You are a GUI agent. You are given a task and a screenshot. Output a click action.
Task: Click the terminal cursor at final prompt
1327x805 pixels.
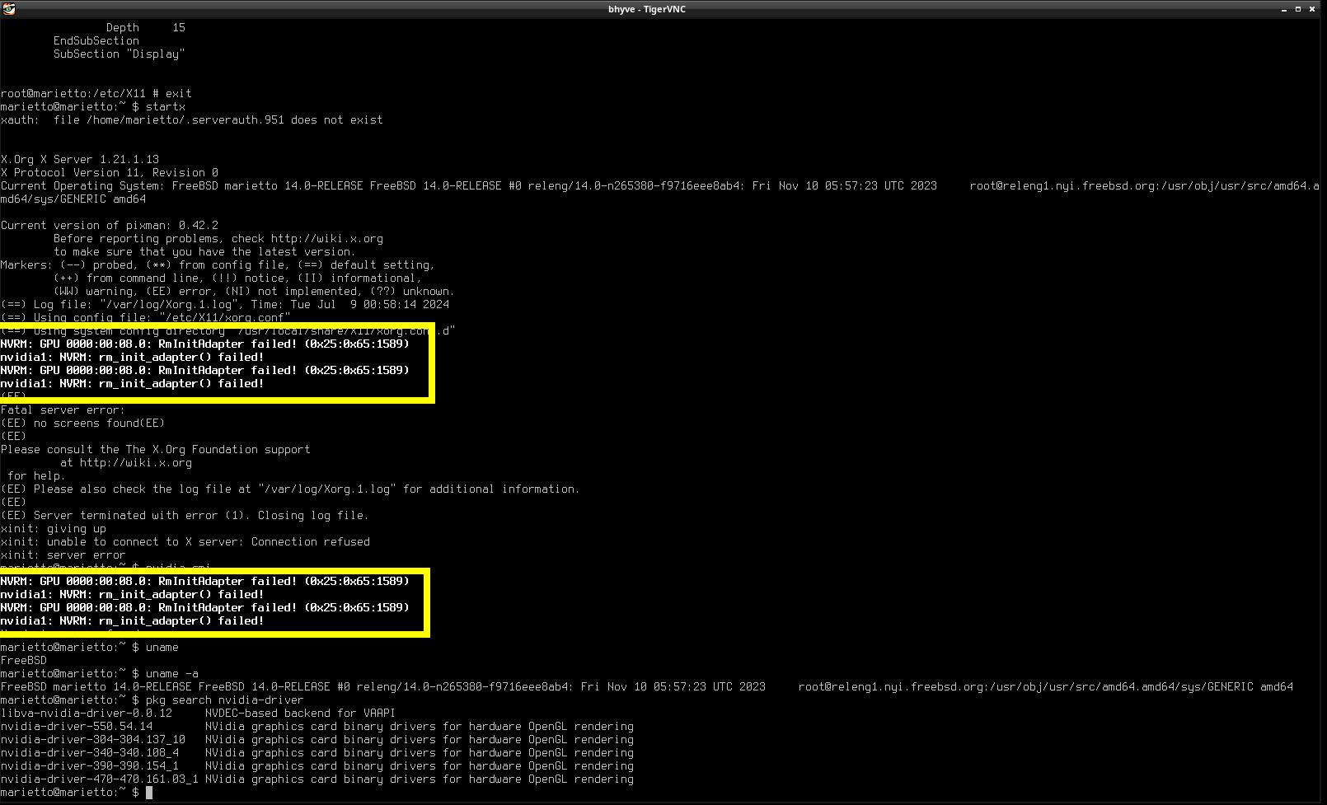tap(149, 793)
